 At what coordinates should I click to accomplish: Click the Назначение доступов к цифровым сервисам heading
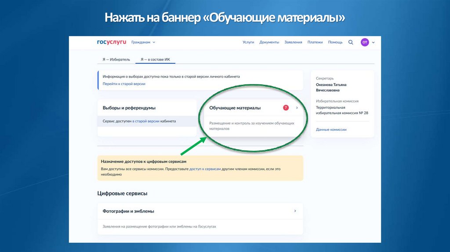coord(144,162)
